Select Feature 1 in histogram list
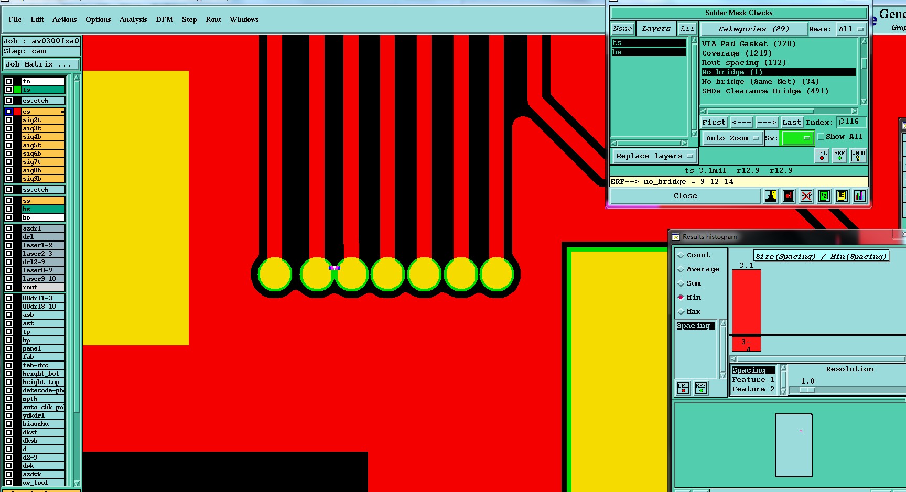The height and width of the screenshot is (492, 906). (753, 380)
